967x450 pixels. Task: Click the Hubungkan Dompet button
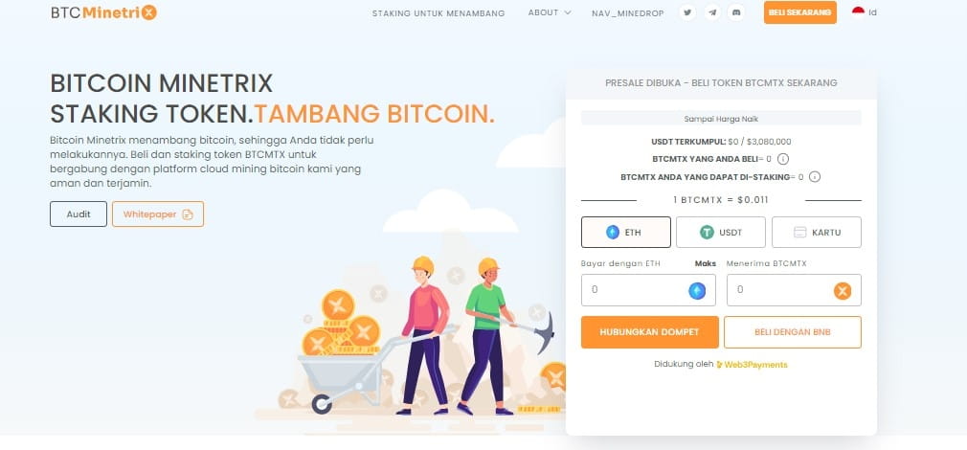pos(650,332)
